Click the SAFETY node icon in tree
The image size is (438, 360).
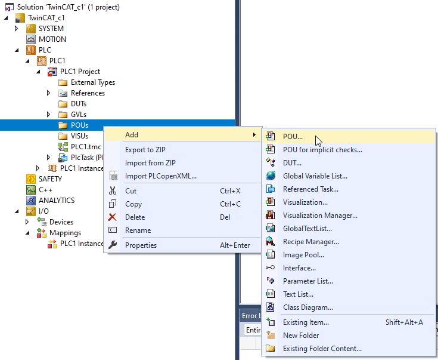[x=31, y=179]
